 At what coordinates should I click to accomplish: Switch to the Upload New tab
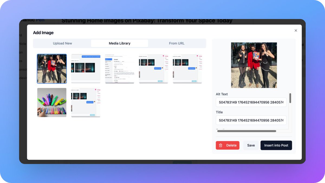62,43
